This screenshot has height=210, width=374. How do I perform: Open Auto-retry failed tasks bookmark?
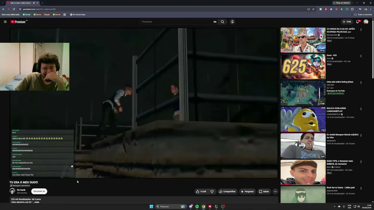point(11,15)
